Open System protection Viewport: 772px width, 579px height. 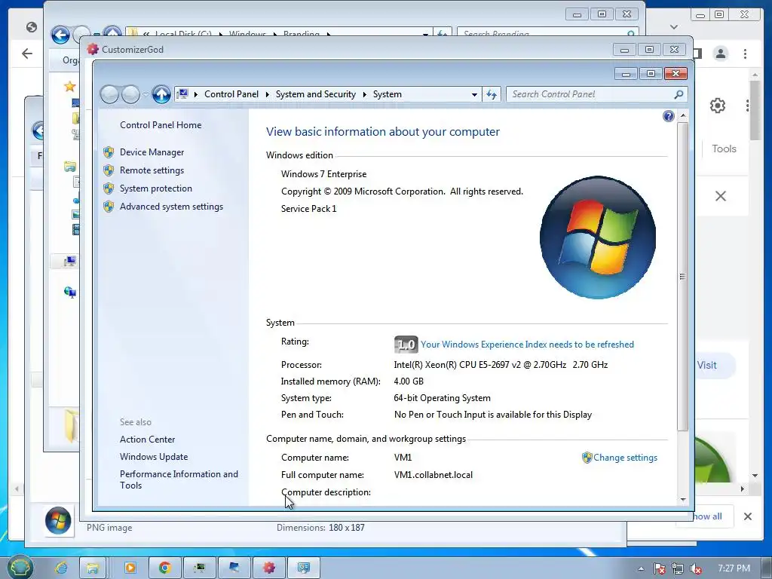pos(155,188)
